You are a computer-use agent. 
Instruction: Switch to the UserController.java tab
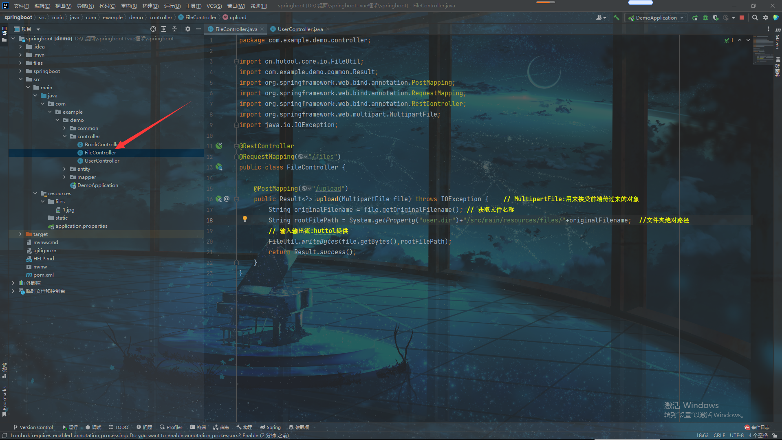pos(300,29)
